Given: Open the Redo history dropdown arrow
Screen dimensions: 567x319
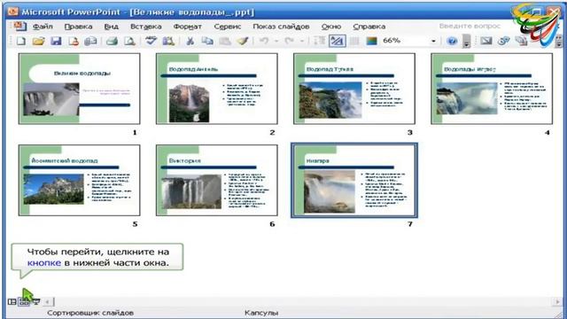Looking at the screenshot, I should pos(302,41).
